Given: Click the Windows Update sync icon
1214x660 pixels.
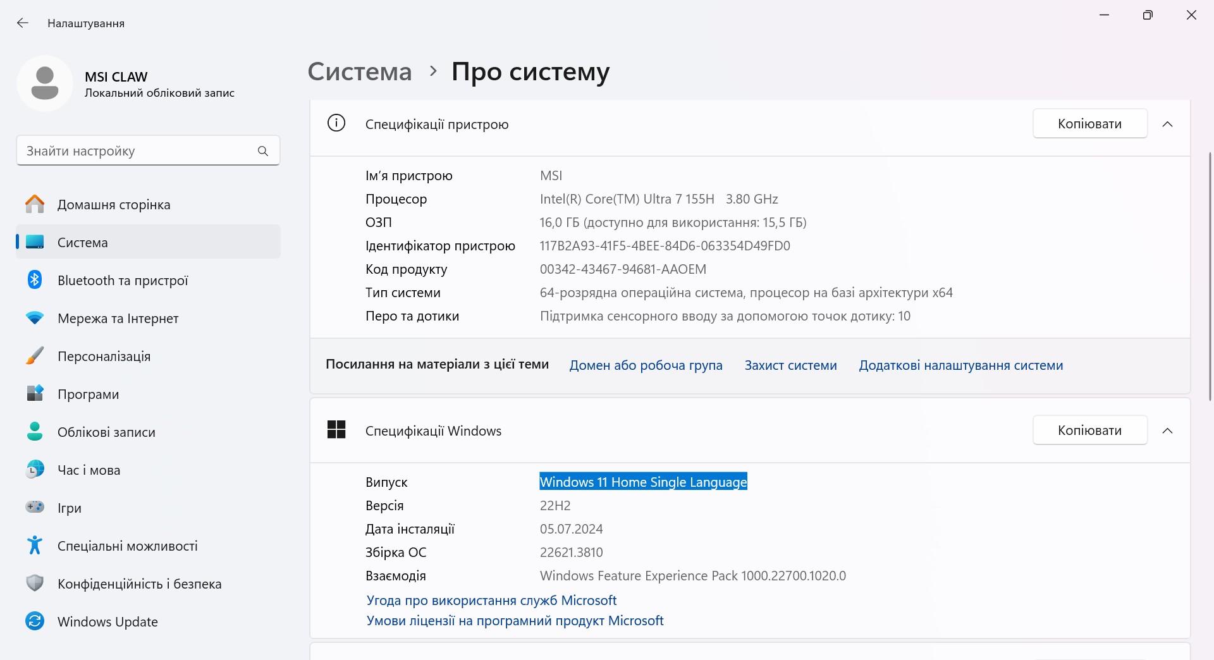Looking at the screenshot, I should [35, 621].
